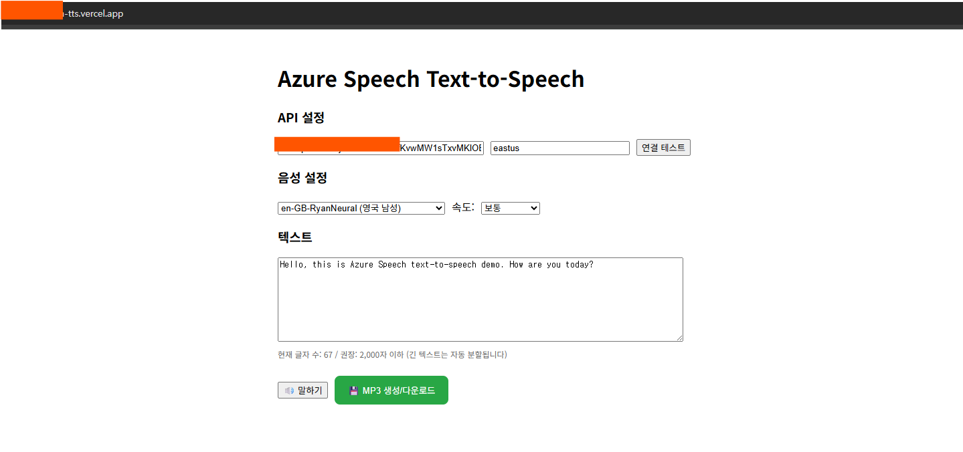
Task: Click the 텍스트 heading
Action: pos(295,237)
